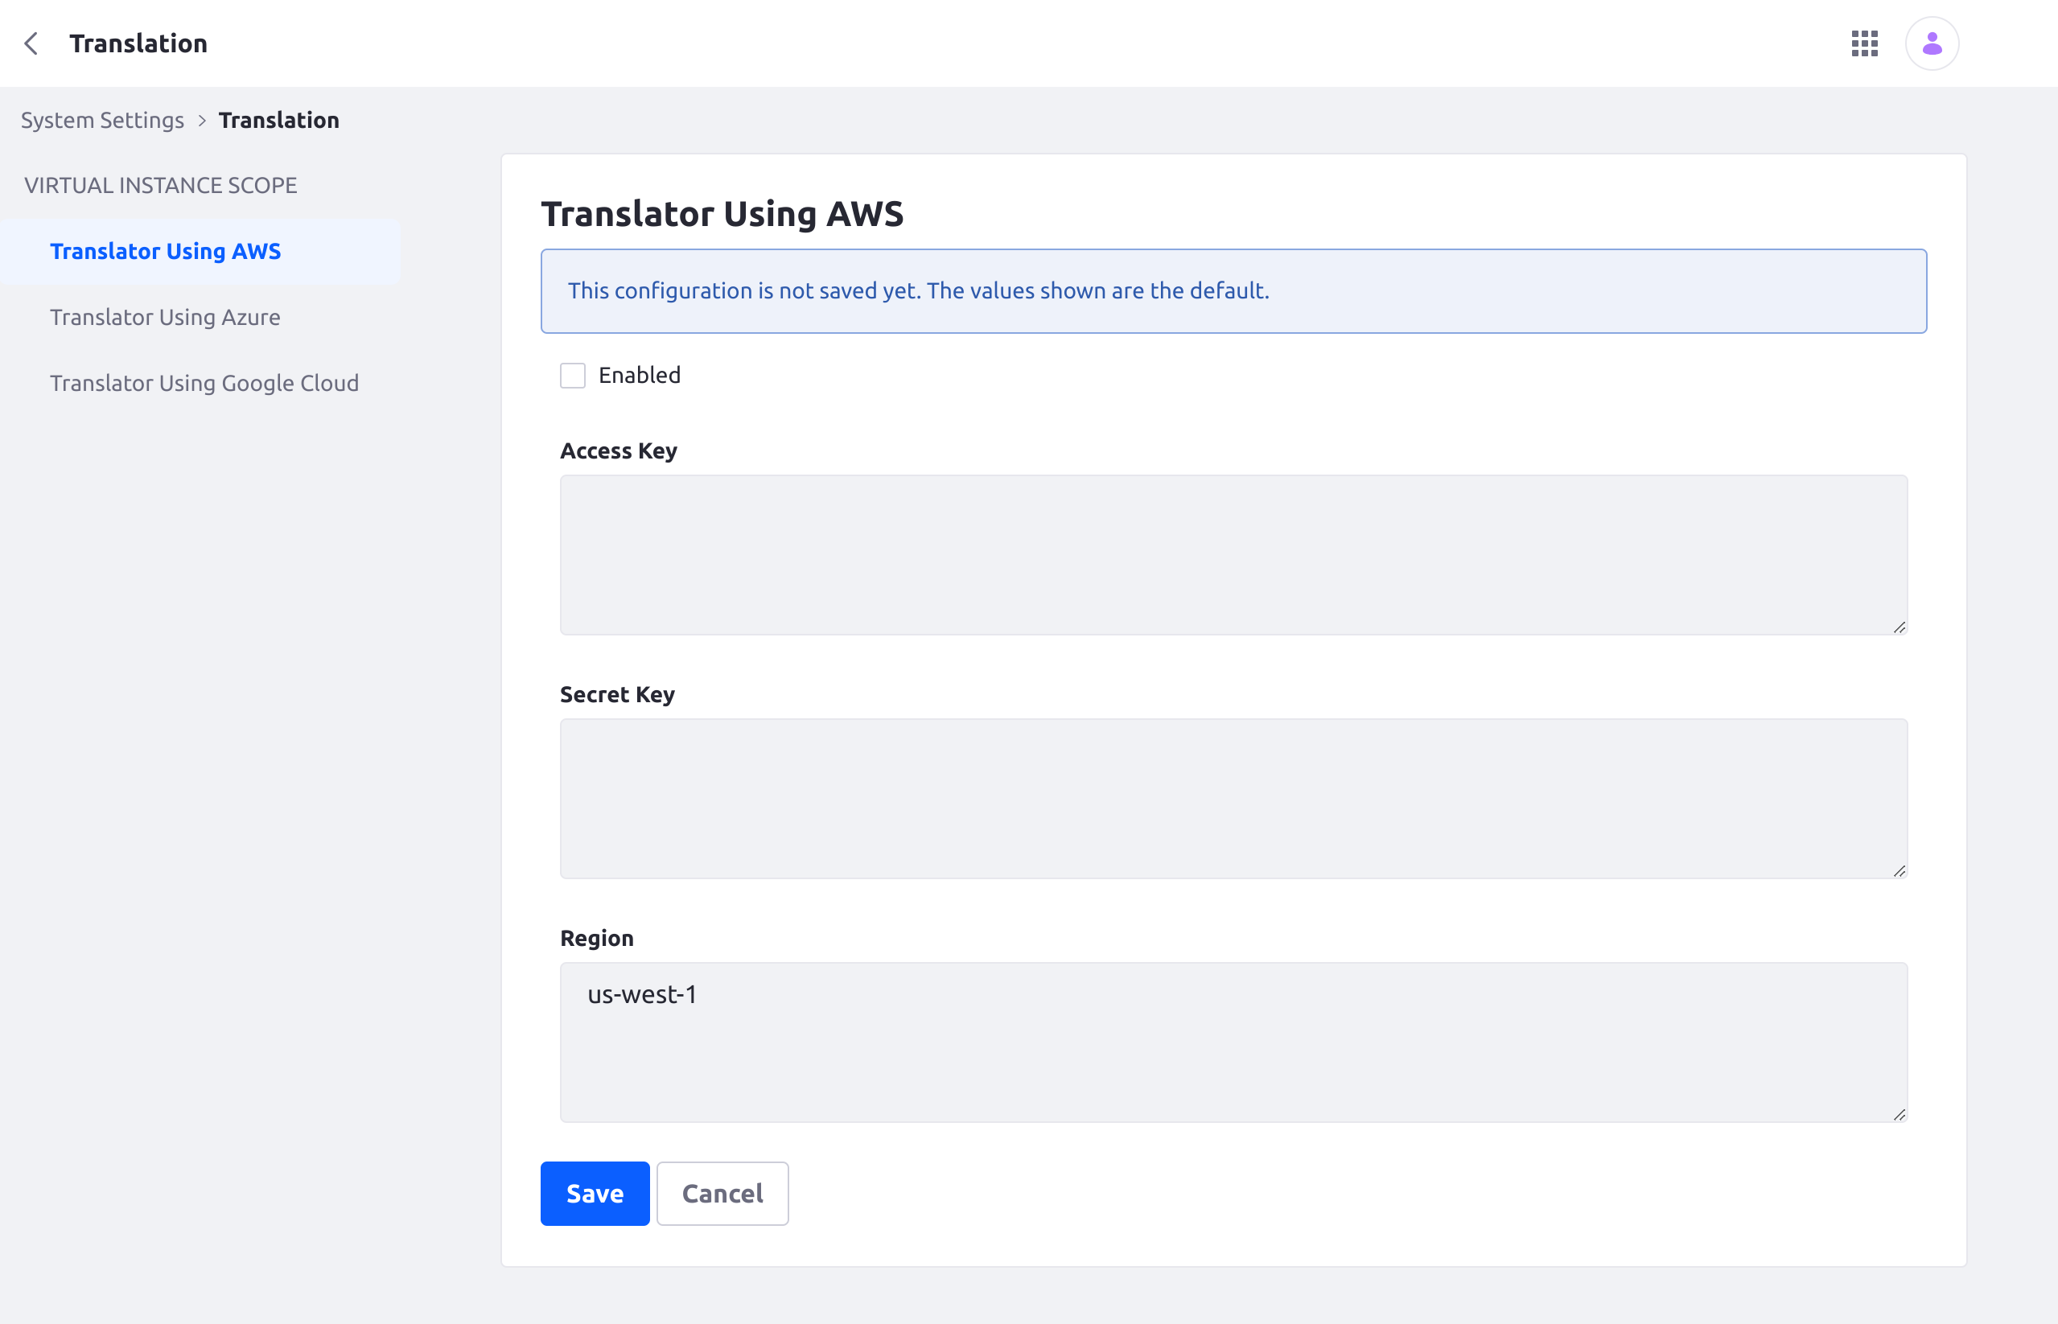
Task: Focus the Access Key text area
Action: tap(1233, 554)
